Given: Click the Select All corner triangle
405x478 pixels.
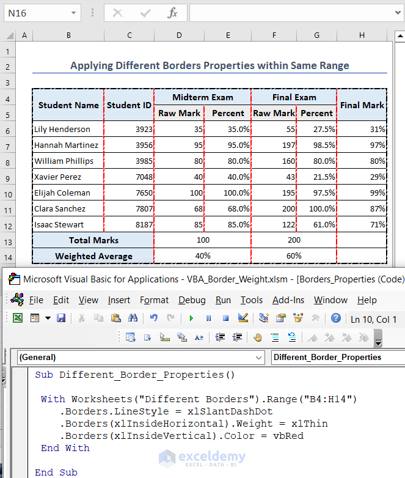Looking at the screenshot, I should click(x=9, y=35).
